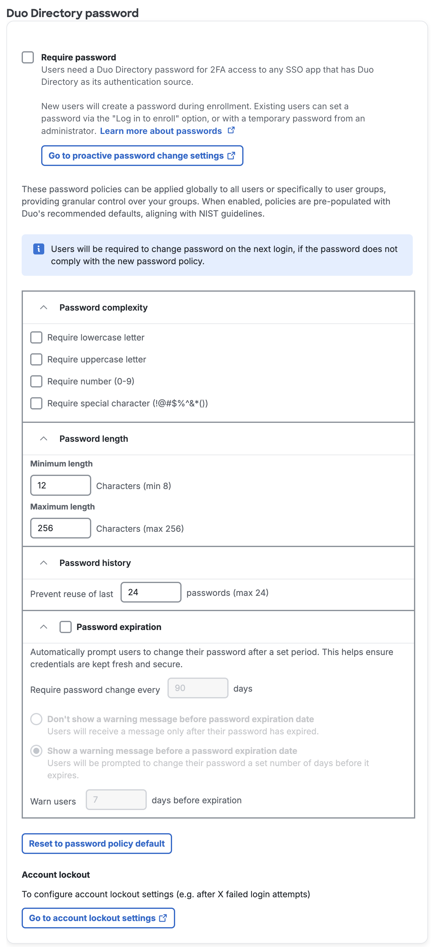Viewport: 432px width, 947px height.
Task: Collapse the Password complexity section
Action: [x=43, y=308]
